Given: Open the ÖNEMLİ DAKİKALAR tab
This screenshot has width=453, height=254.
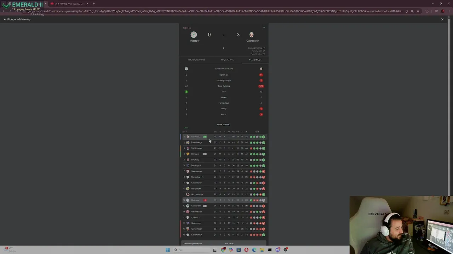Looking at the screenshot, I should pos(196,60).
